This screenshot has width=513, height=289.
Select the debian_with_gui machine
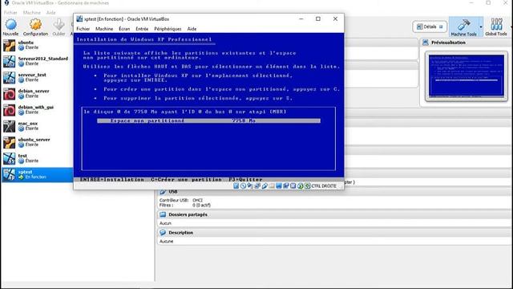tap(37, 110)
